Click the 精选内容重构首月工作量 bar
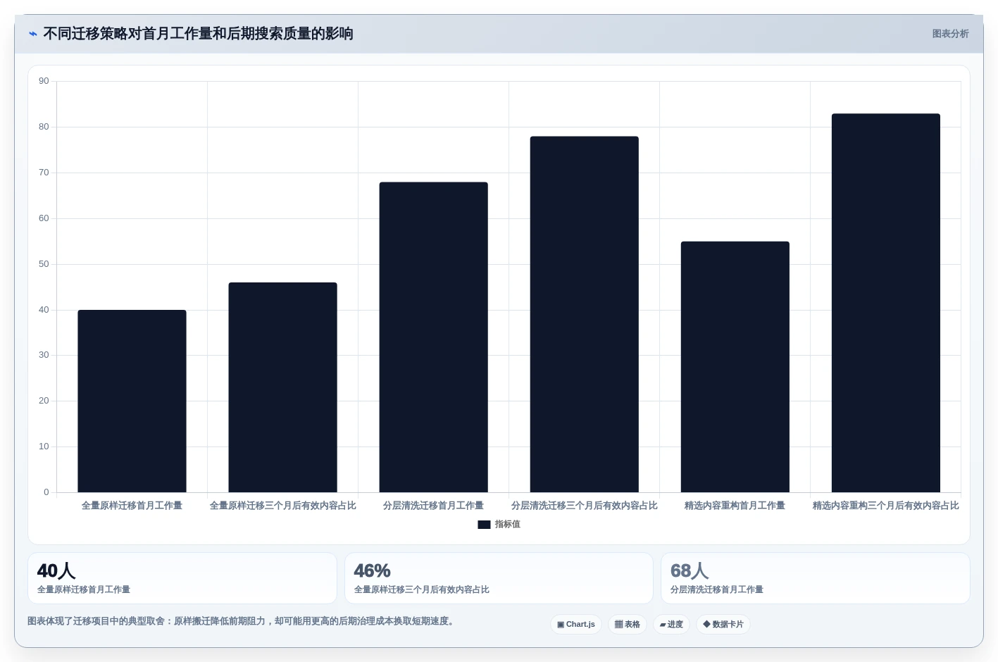The image size is (998, 662). click(735, 367)
